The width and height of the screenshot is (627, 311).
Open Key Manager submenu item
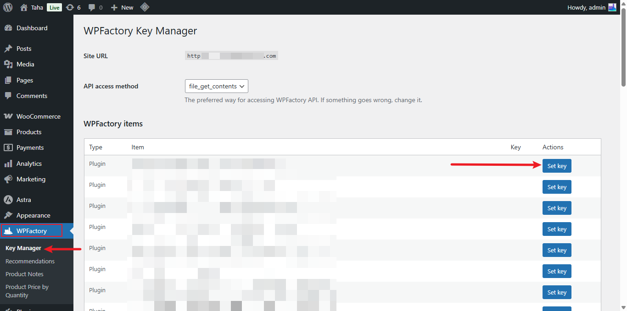click(x=23, y=248)
